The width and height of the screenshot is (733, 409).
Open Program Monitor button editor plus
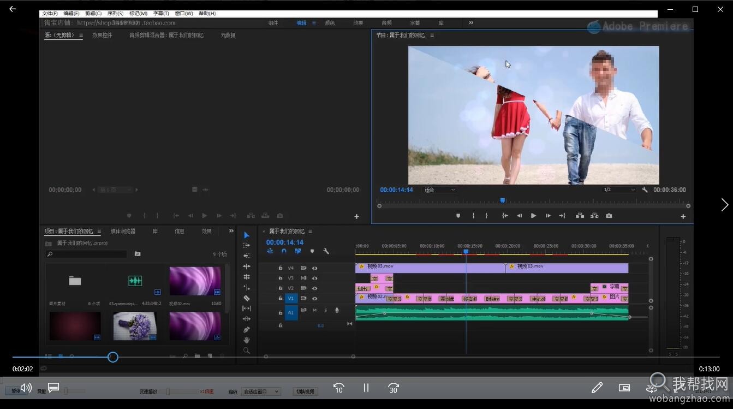(x=683, y=217)
